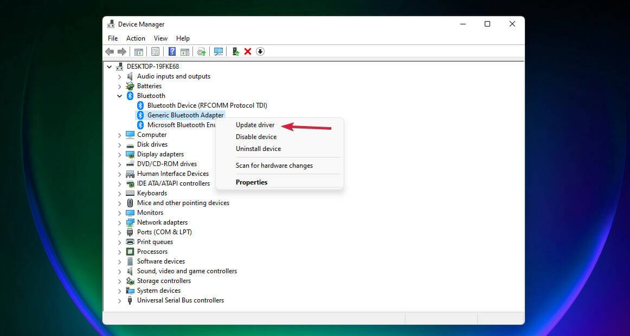Open the Action menu
This screenshot has width=630, height=336.
135,38
